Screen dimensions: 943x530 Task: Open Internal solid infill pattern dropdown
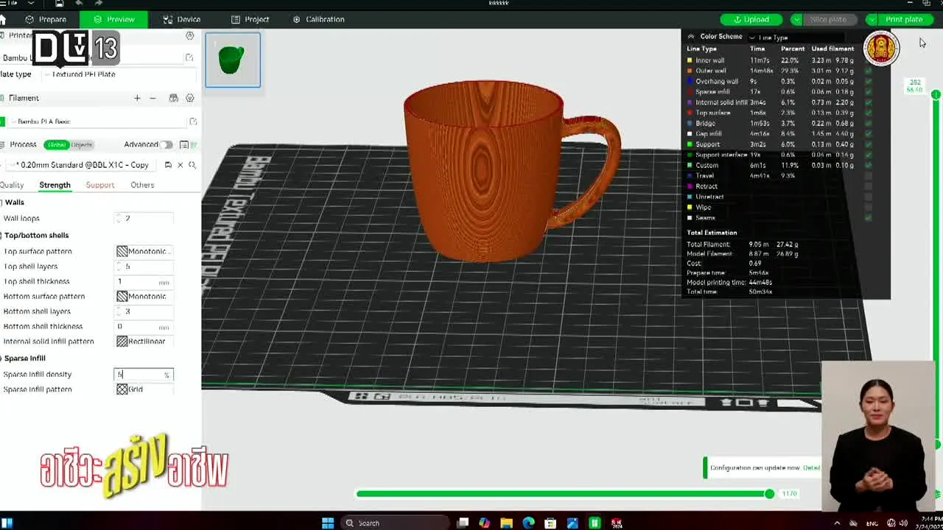(144, 342)
